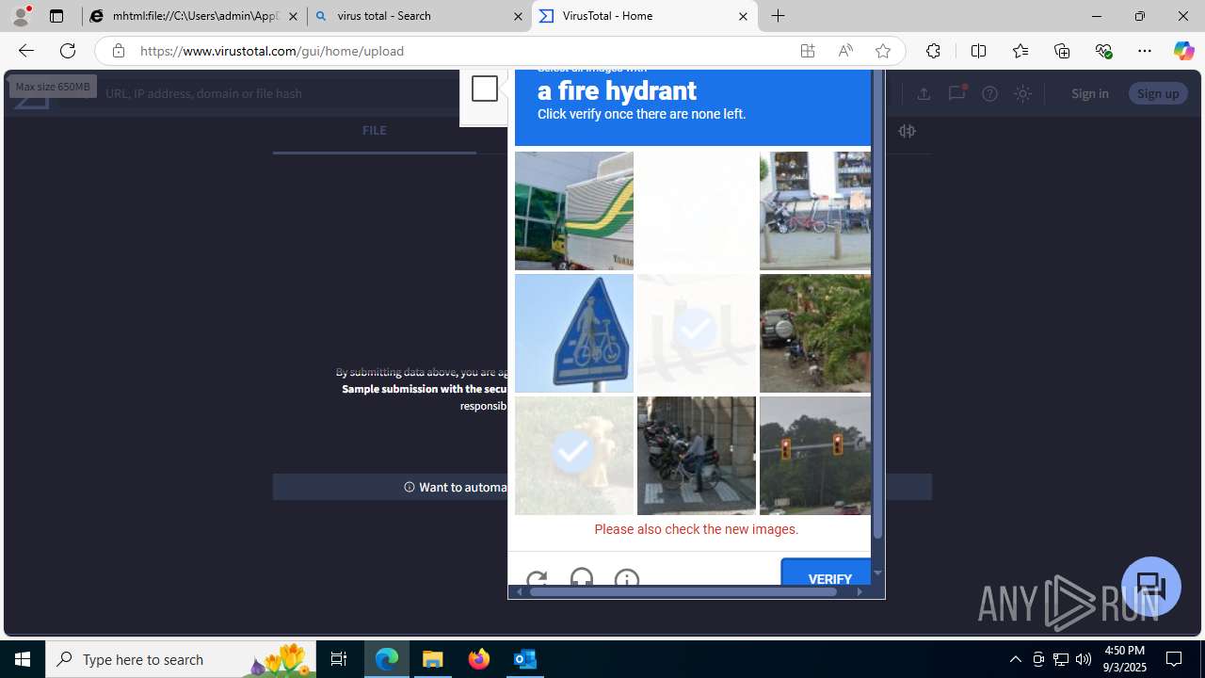Open Edge profile icon

coord(21,16)
